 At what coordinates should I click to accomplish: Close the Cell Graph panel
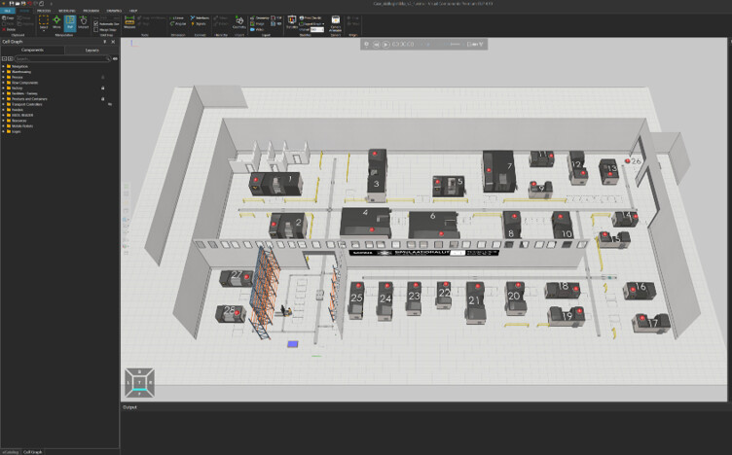(x=113, y=42)
